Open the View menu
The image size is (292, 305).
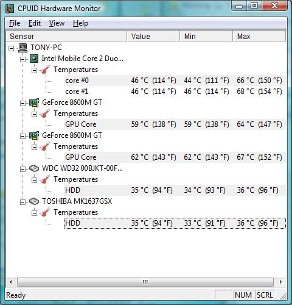point(57,23)
